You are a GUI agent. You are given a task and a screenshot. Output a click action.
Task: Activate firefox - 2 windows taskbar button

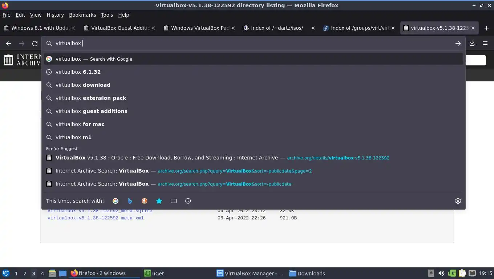pos(105,273)
